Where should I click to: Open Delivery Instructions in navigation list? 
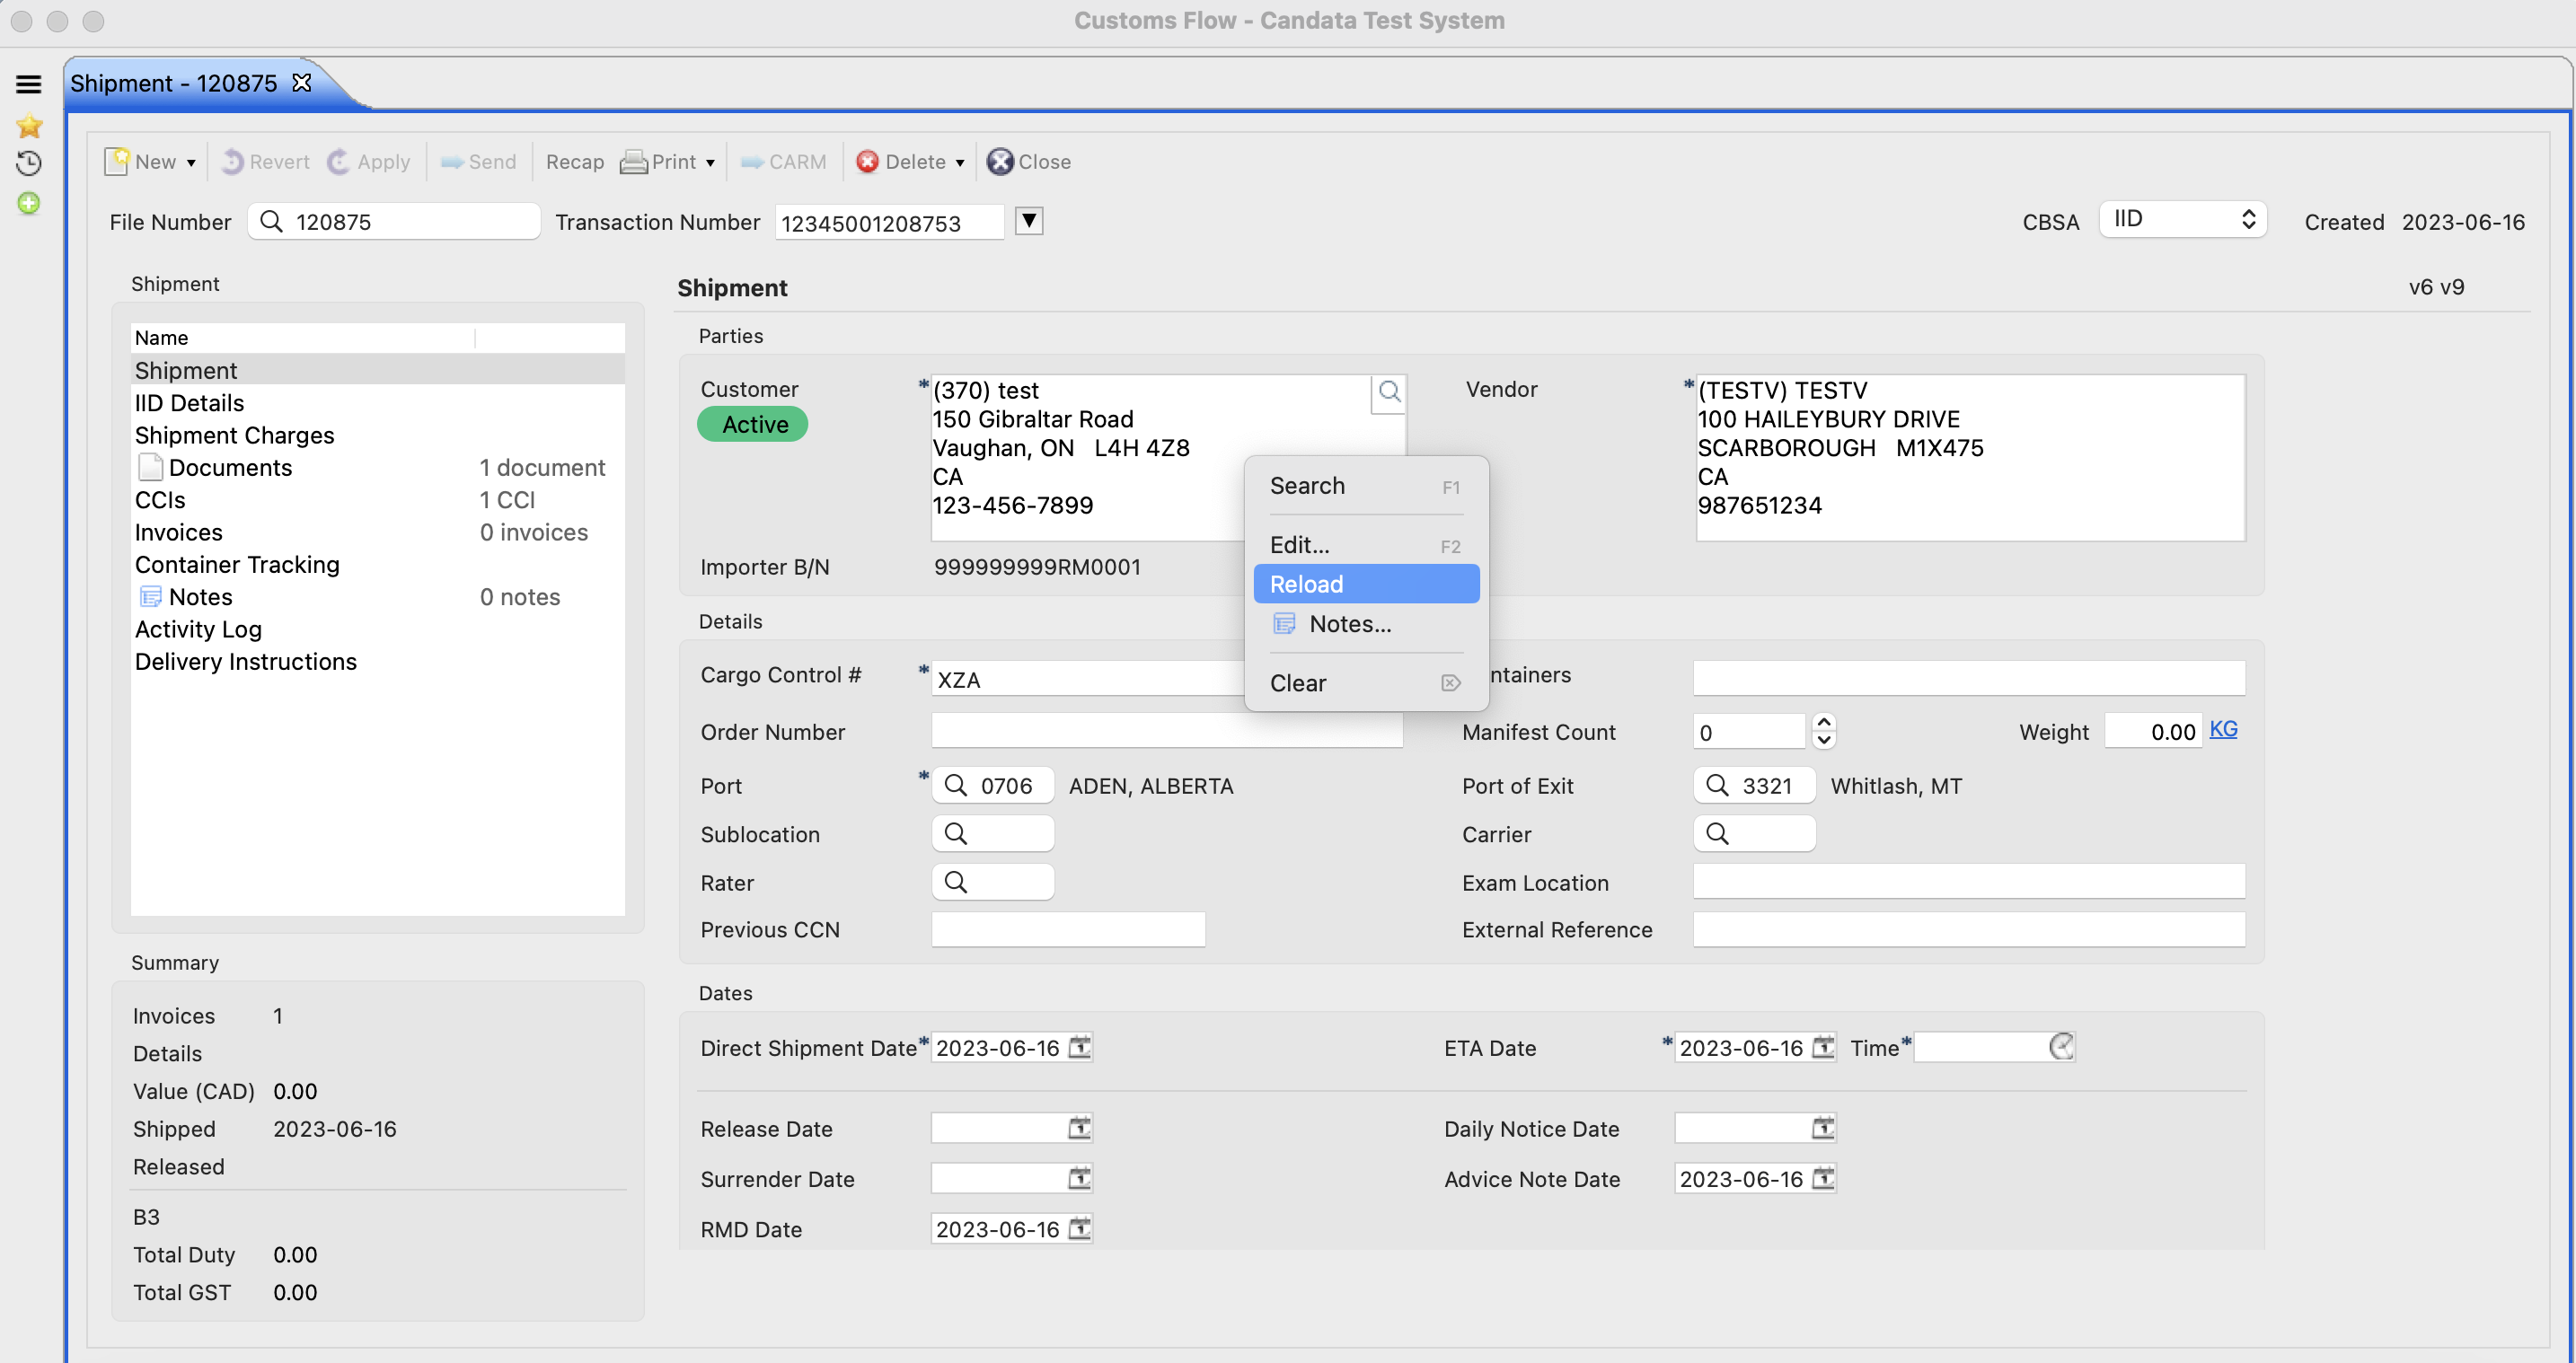point(378,662)
